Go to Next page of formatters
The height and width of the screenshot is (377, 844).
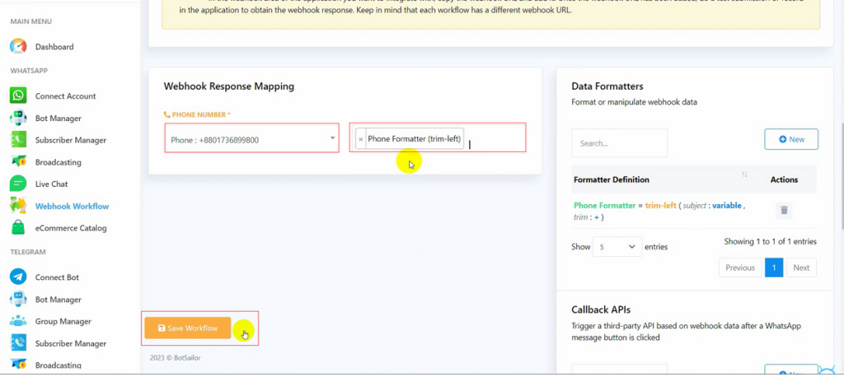(800, 268)
